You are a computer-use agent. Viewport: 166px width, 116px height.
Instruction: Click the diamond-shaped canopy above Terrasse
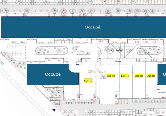119,50
